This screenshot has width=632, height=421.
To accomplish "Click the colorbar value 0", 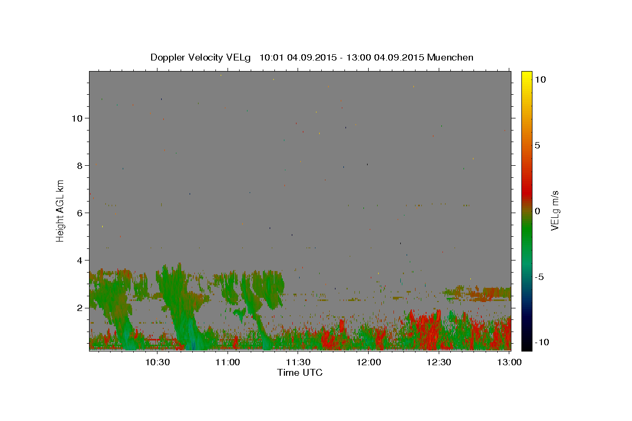I will [537, 211].
